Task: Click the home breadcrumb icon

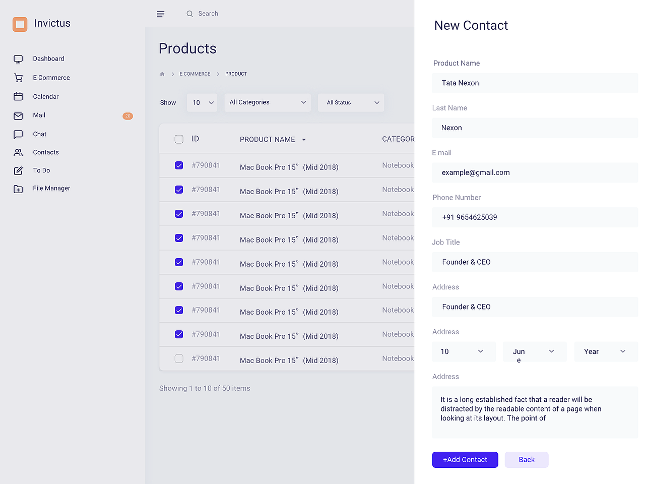Action: [162, 74]
